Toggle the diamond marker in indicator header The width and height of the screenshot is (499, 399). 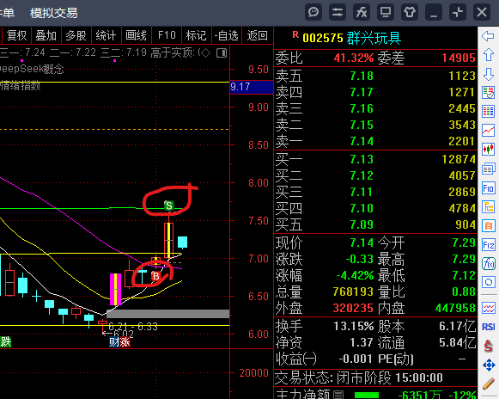coord(205,53)
